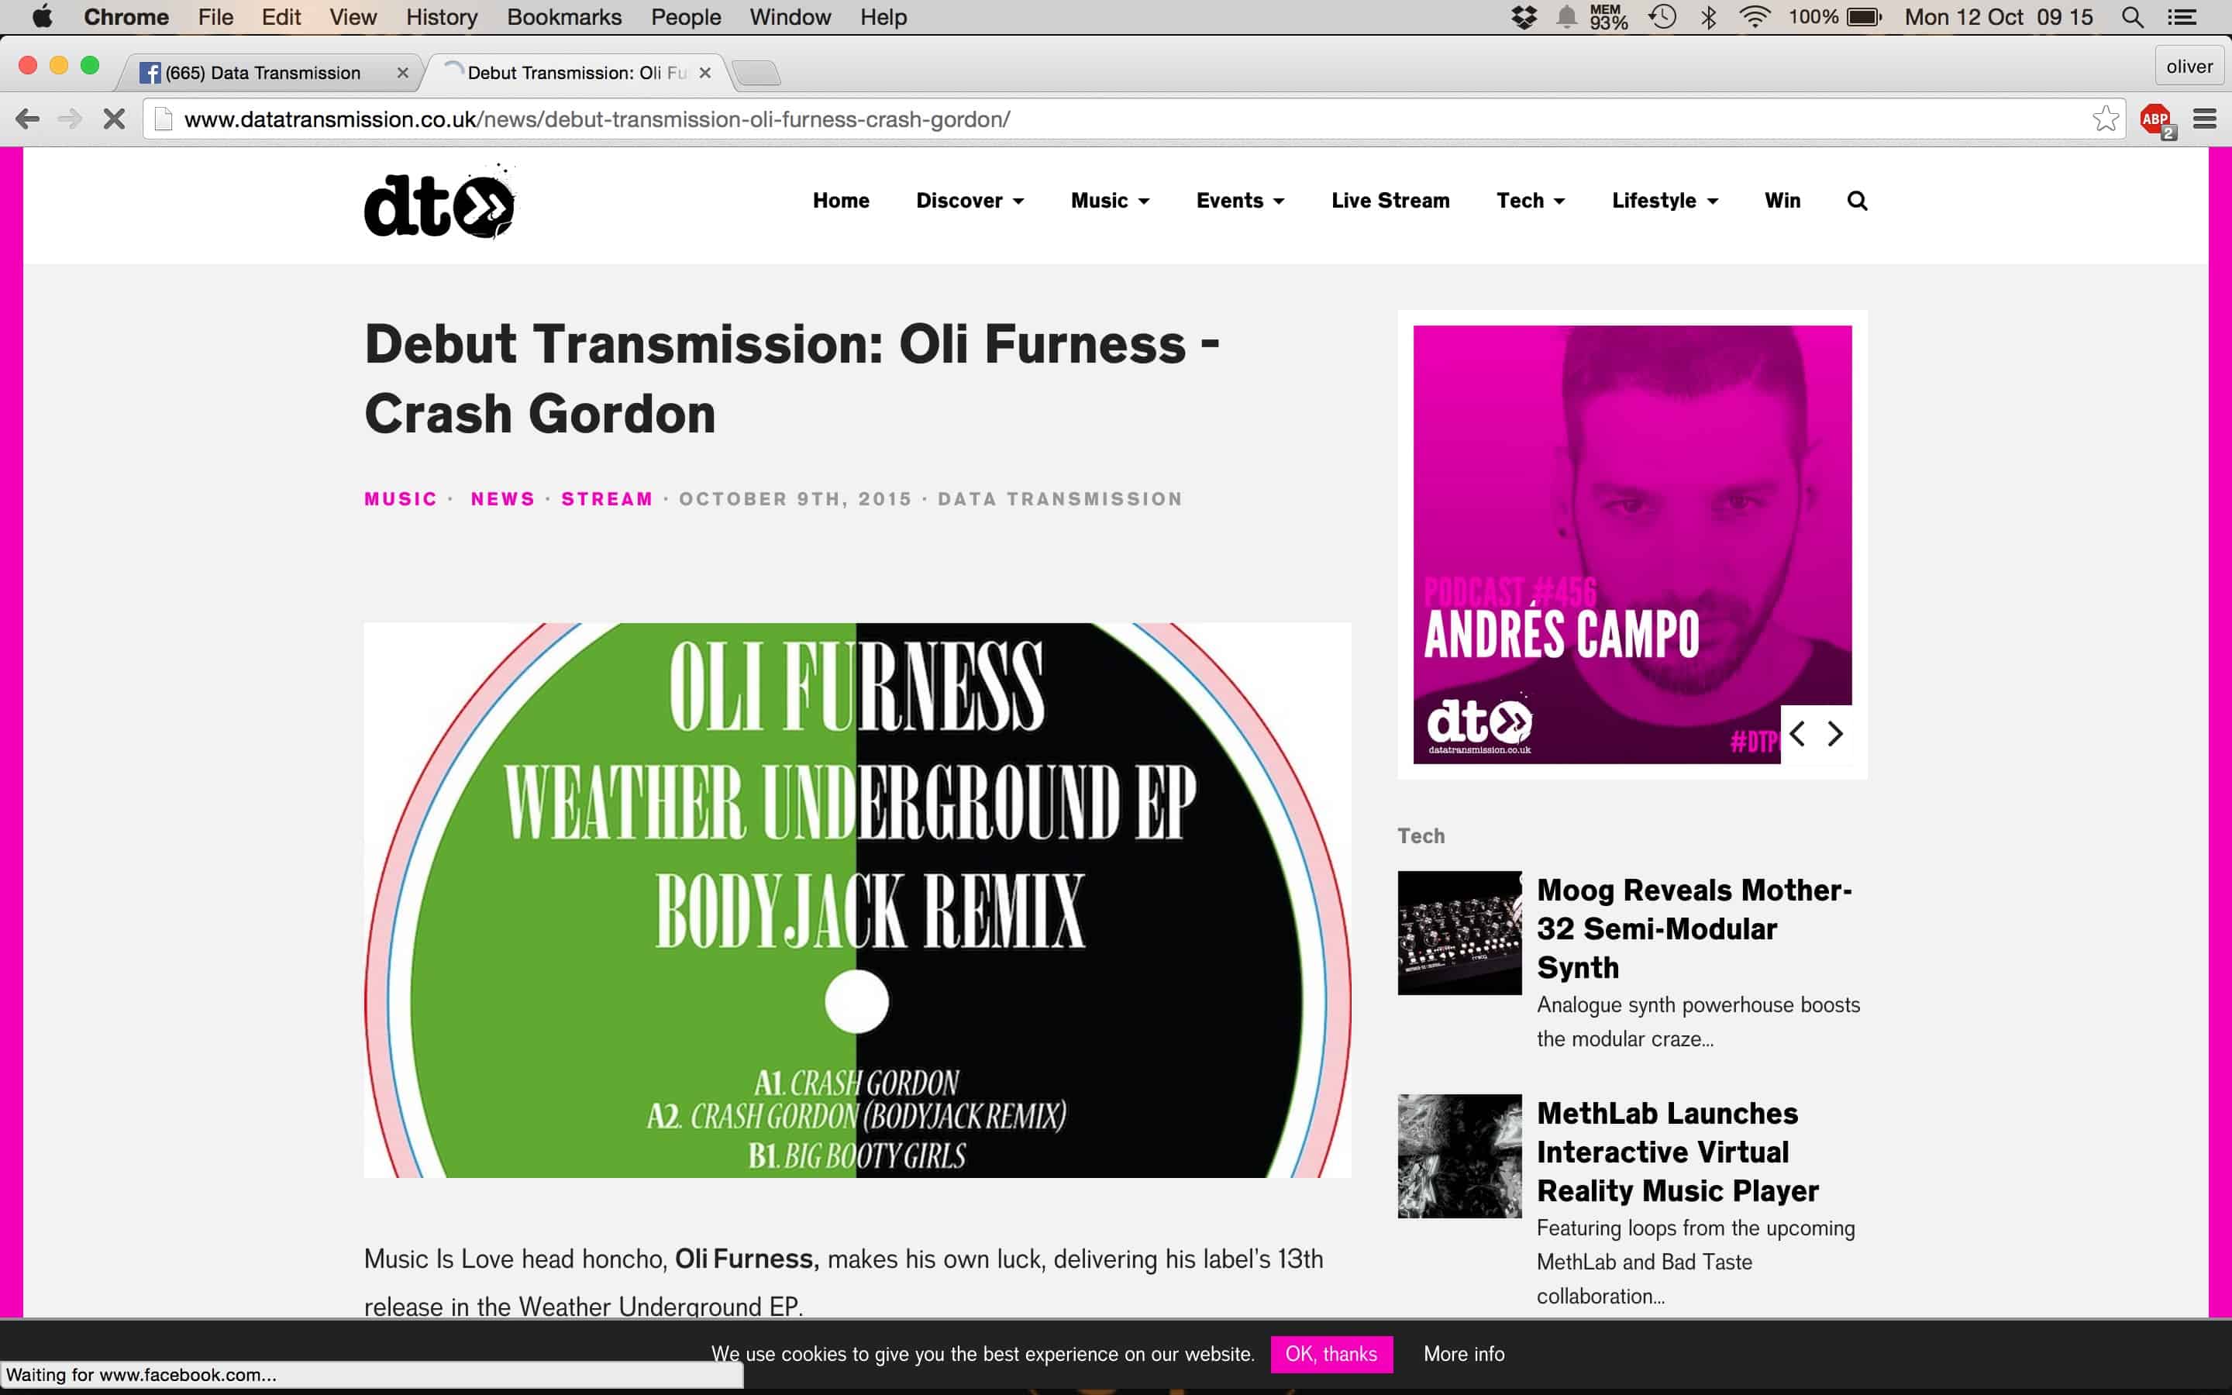Image resolution: width=2232 pixels, height=1395 pixels.
Task: Open the Bookmarks menu in the menu bar
Action: (x=563, y=18)
